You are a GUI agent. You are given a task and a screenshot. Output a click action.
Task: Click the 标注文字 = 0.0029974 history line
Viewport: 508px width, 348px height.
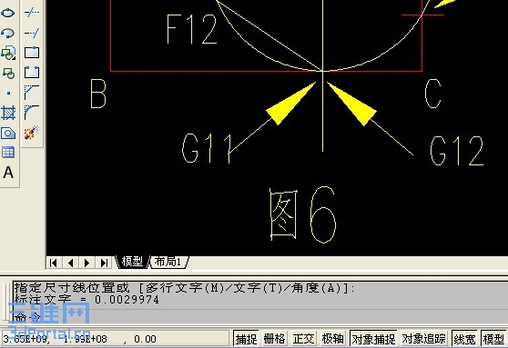pyautogui.click(x=86, y=300)
